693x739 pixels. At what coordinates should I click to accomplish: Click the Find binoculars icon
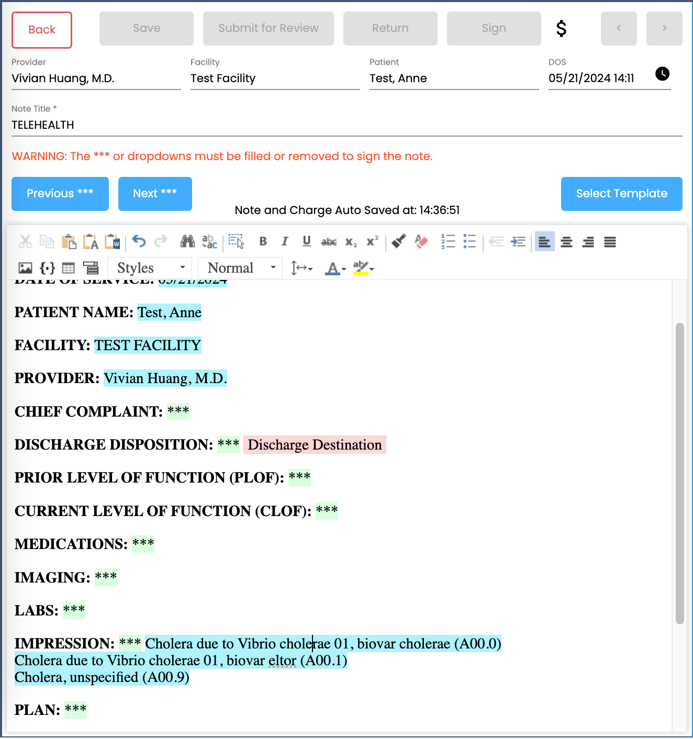tap(187, 242)
